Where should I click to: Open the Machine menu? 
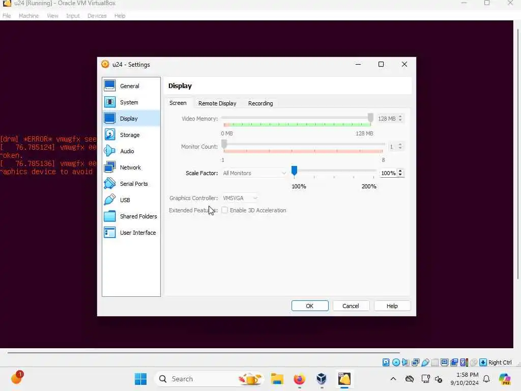[x=28, y=16]
